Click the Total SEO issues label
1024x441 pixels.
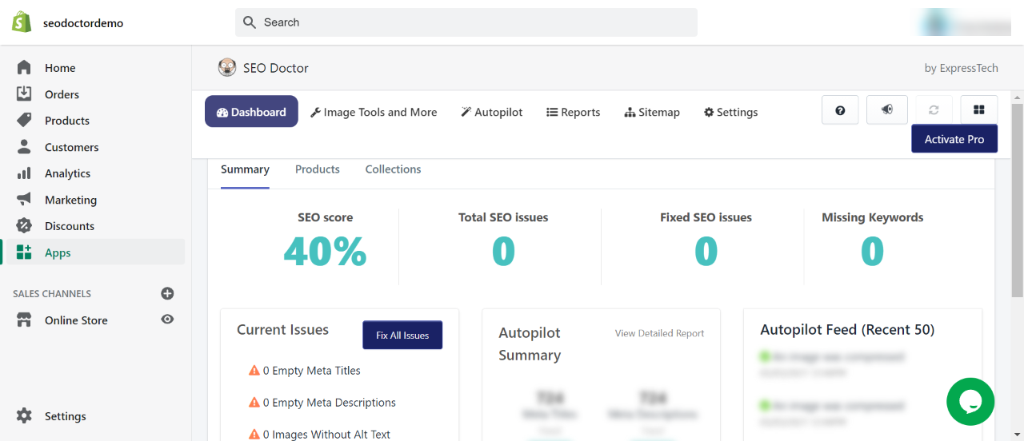click(x=503, y=217)
